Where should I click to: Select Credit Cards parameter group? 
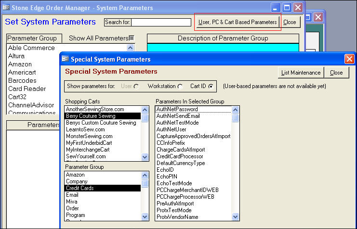(103, 188)
